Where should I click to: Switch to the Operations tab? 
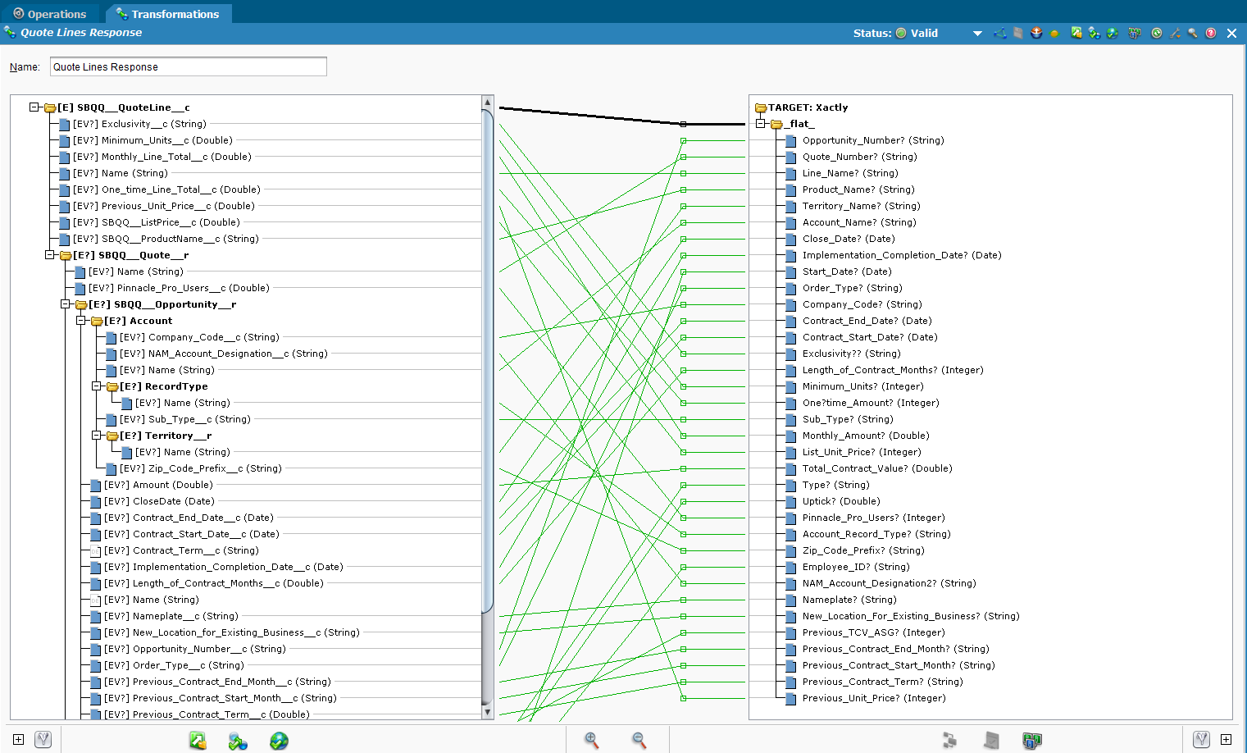point(50,14)
